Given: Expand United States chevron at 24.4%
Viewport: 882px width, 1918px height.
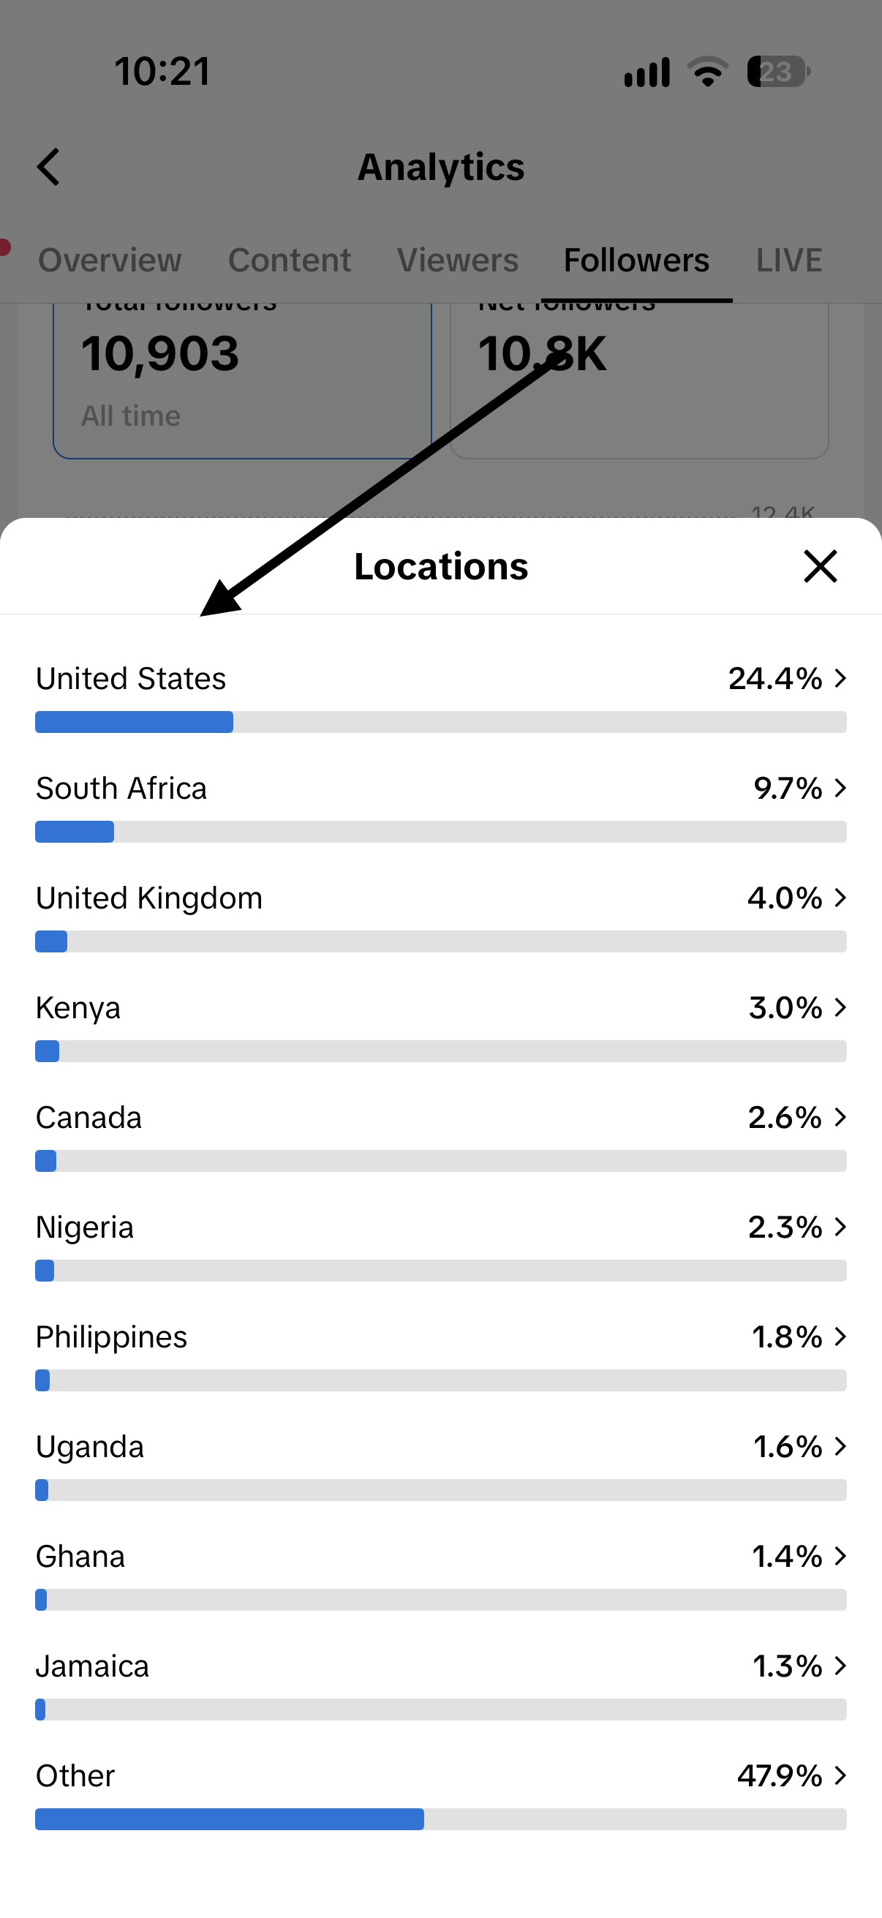Looking at the screenshot, I should [840, 677].
